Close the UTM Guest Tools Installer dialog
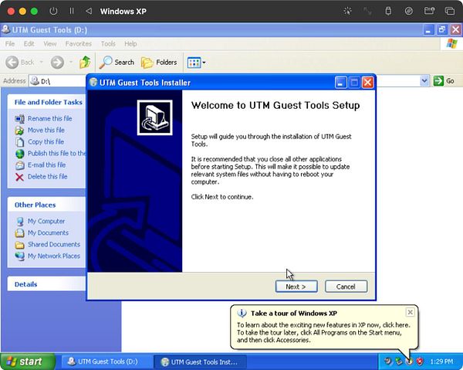 [367, 83]
